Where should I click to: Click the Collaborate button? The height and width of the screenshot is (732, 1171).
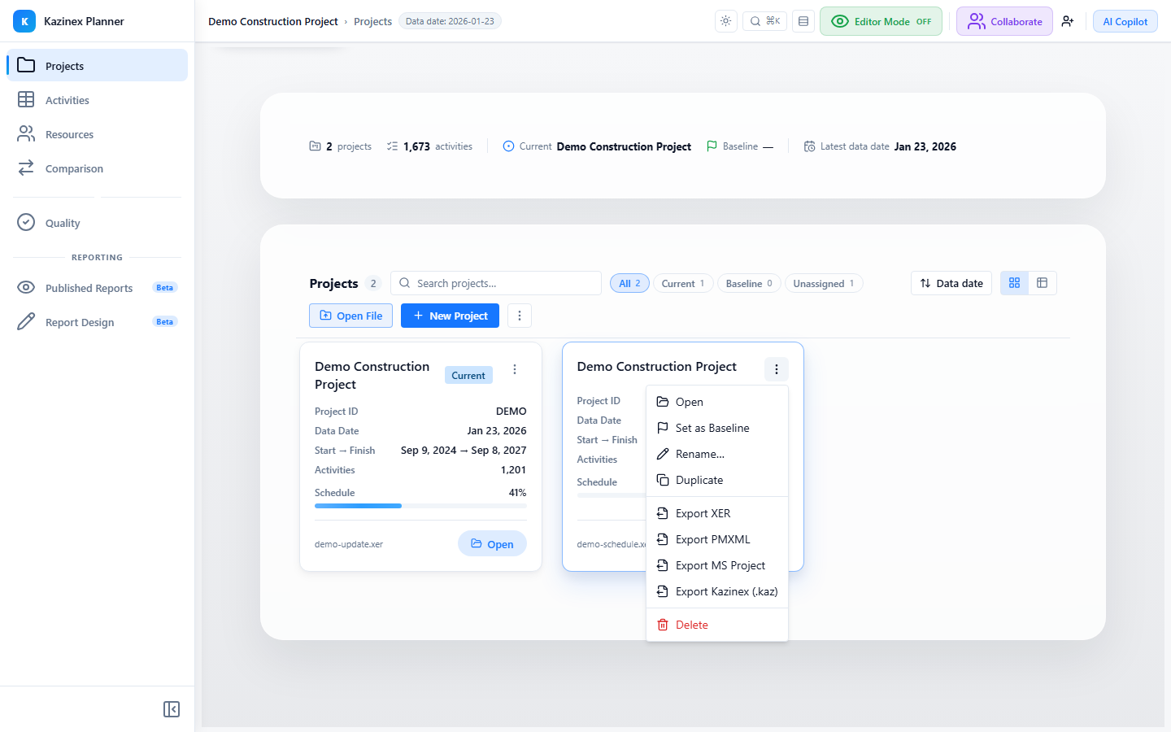[1004, 21]
